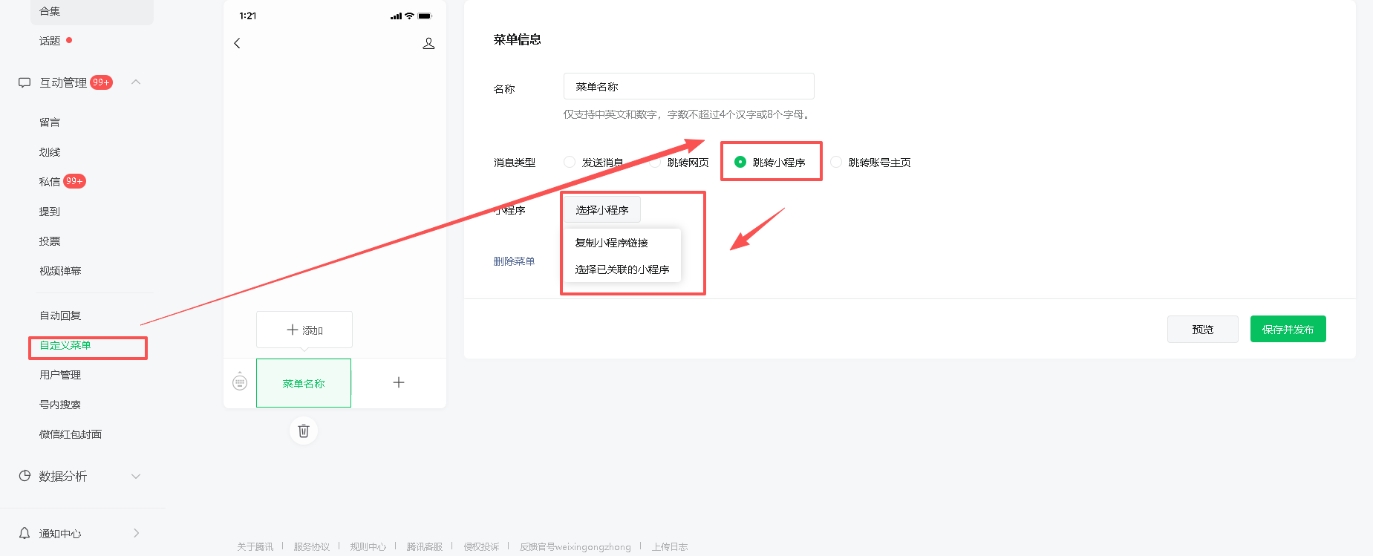
Task: Choose 选择已关联的小程序 option
Action: pos(622,269)
